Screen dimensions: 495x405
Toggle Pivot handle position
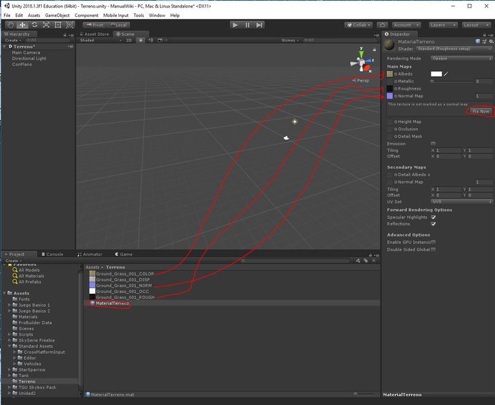tap(95, 25)
